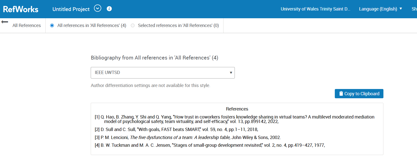This screenshot has width=417, height=163.
Task: Click the RefWorks logo
Action: click(x=21, y=9)
